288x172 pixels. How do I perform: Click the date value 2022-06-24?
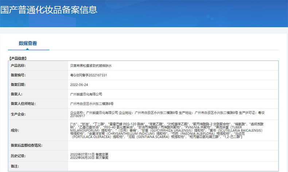(79, 85)
